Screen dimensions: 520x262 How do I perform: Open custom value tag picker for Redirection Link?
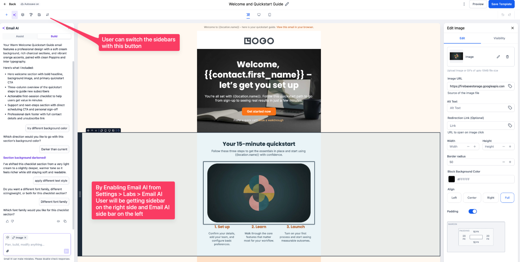coord(510,126)
